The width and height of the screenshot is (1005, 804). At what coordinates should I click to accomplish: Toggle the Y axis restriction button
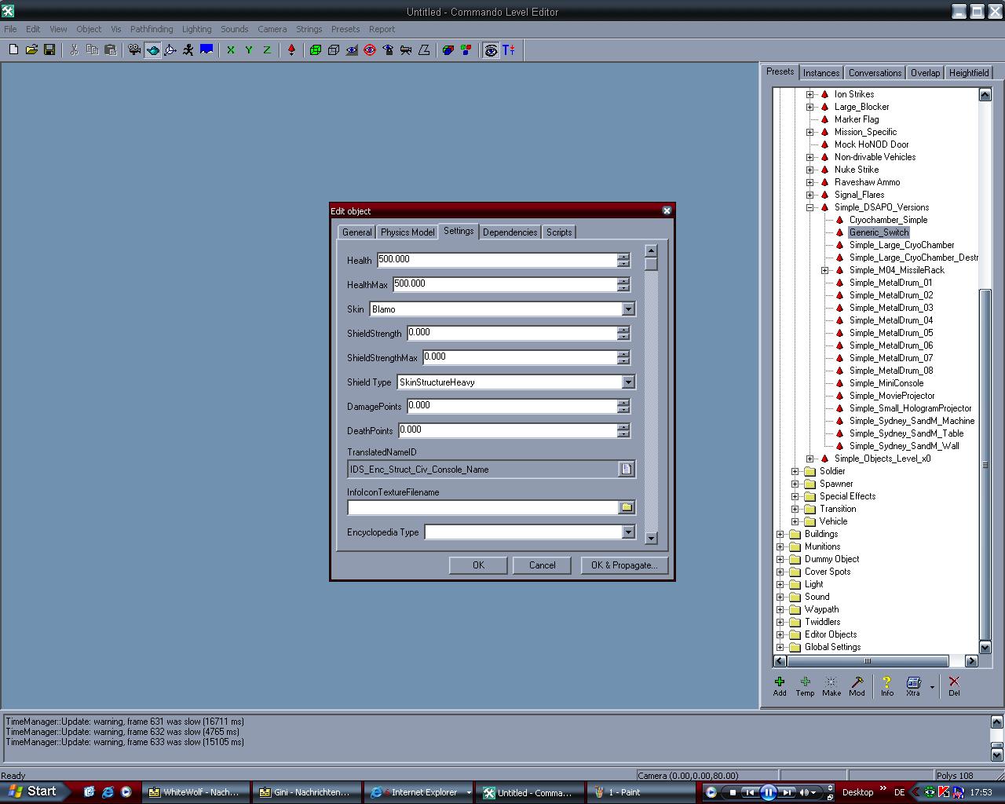[249, 49]
